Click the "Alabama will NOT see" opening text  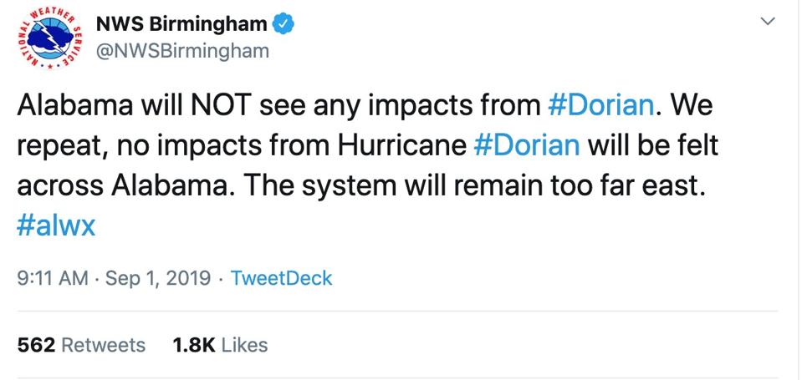(135, 108)
